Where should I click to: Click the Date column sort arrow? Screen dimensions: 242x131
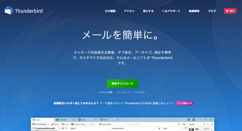[182, 128]
